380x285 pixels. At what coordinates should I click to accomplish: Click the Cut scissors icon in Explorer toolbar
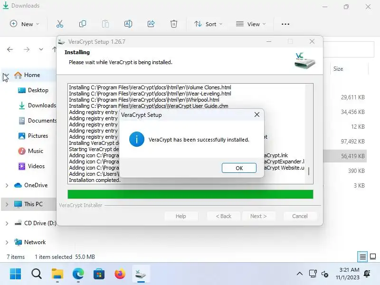(60, 24)
